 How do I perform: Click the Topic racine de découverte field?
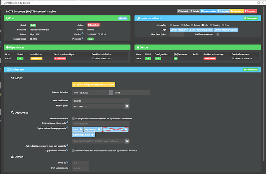101,124
